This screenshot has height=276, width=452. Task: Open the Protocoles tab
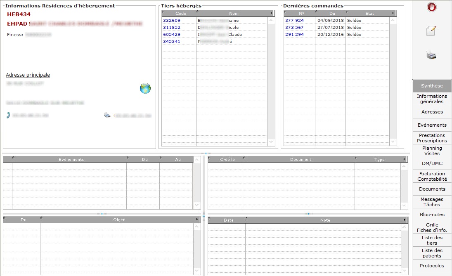pyautogui.click(x=432, y=266)
